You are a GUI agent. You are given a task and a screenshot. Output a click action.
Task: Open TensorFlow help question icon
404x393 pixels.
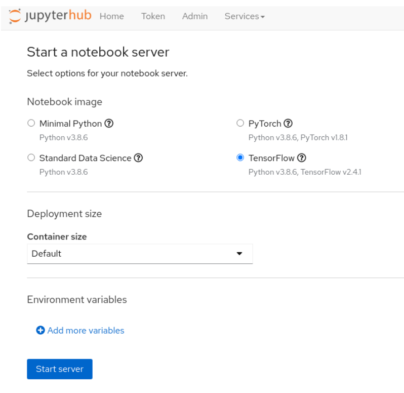point(302,158)
